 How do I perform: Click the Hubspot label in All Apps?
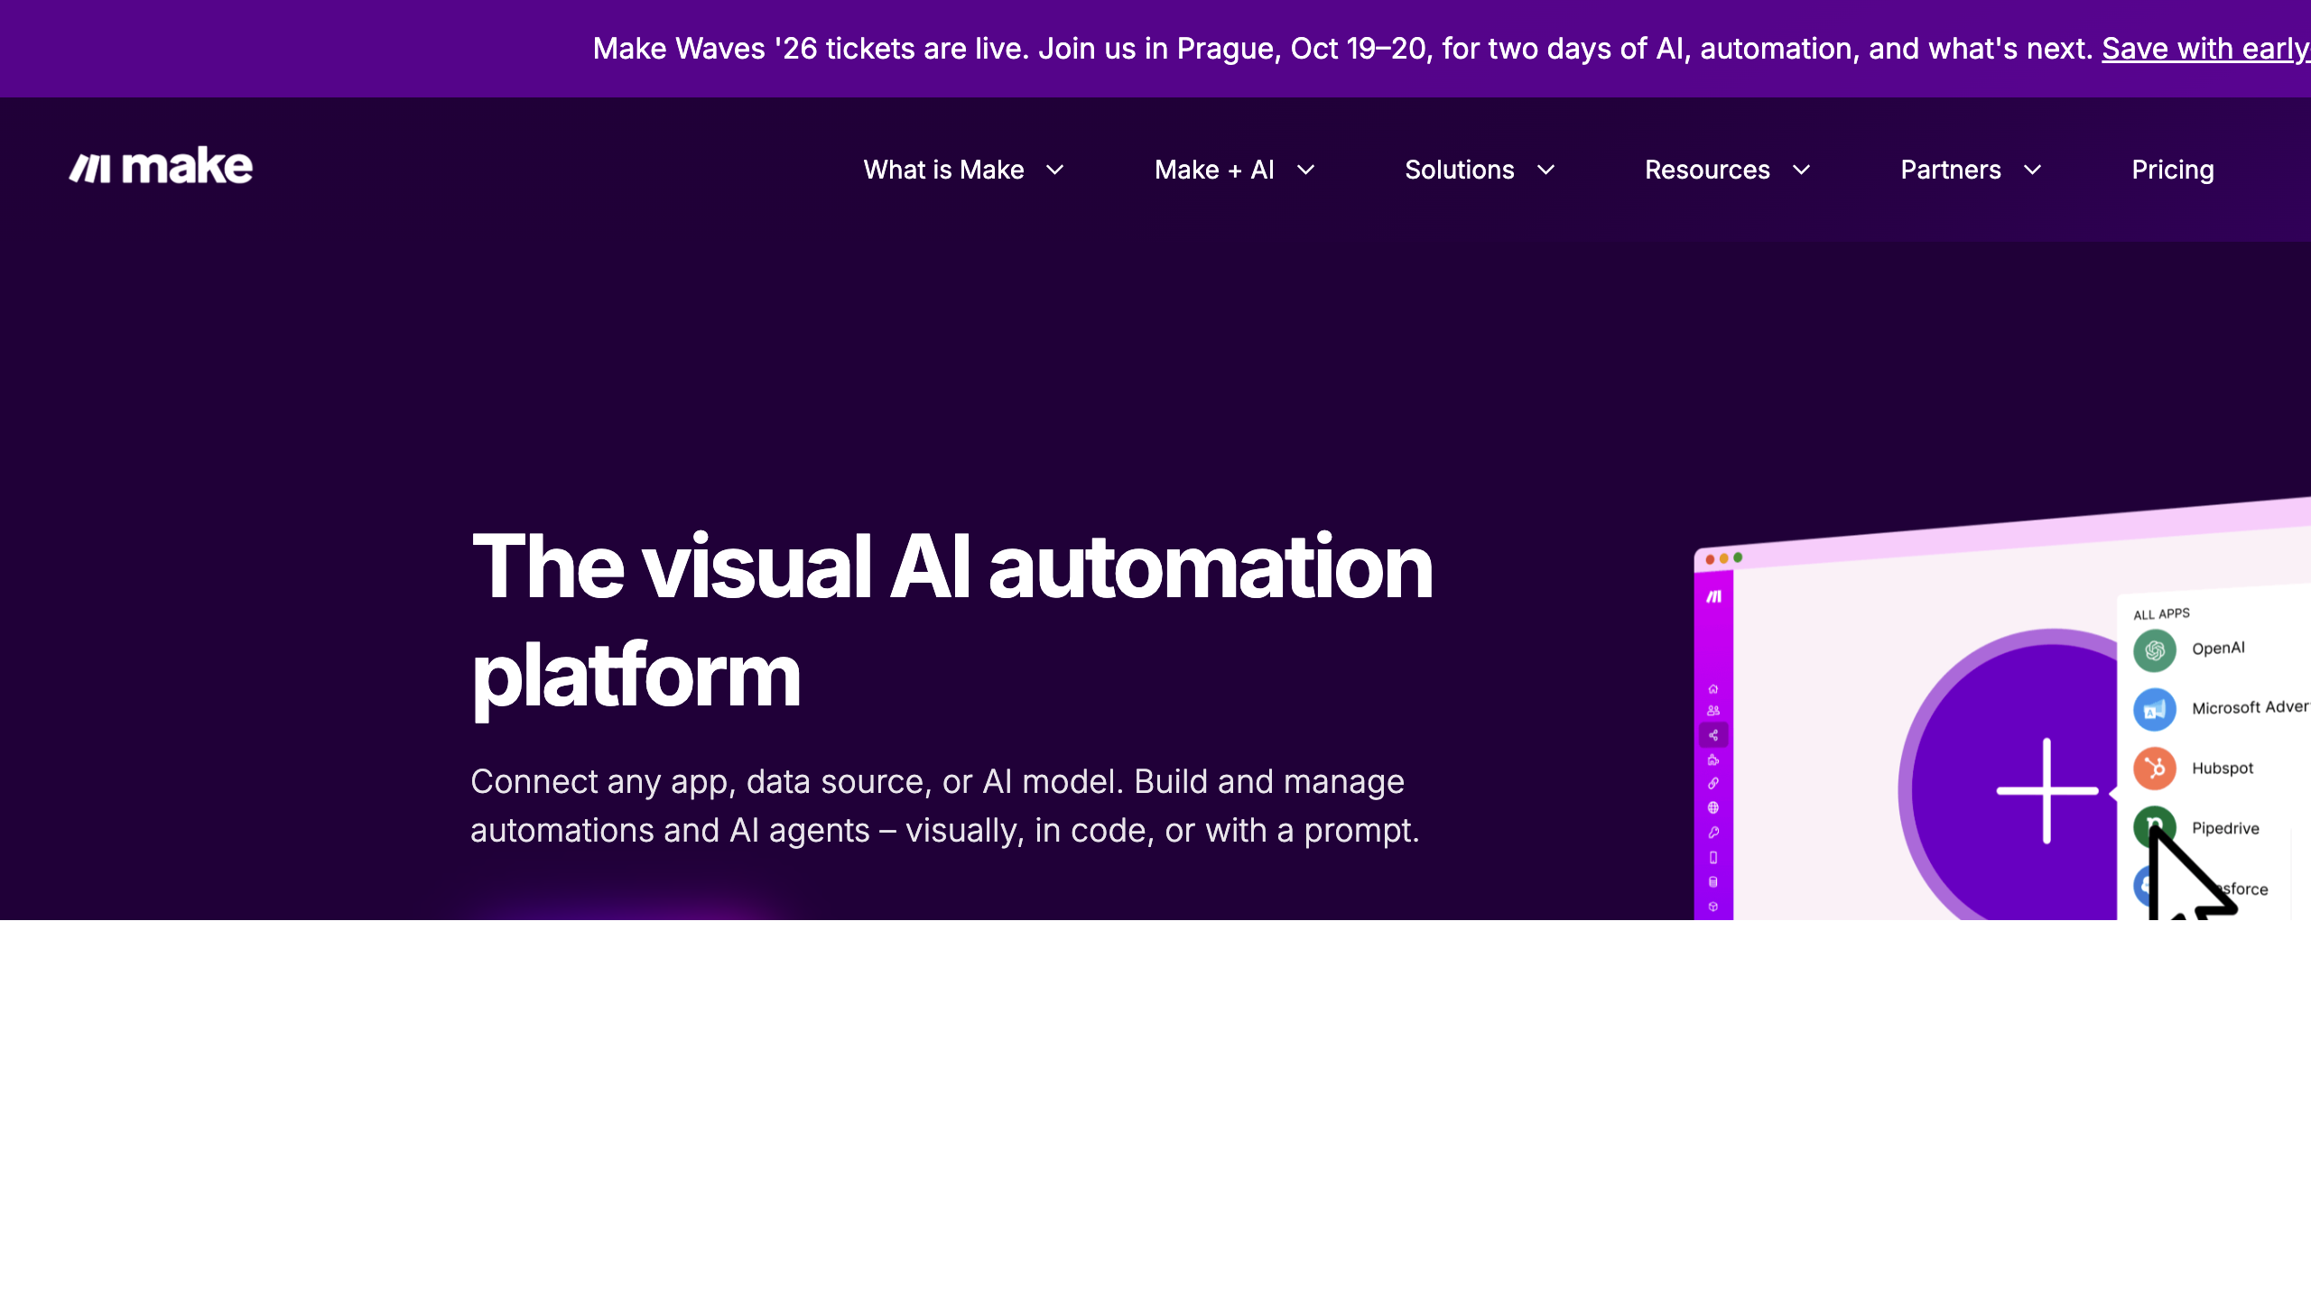coord(2223,769)
